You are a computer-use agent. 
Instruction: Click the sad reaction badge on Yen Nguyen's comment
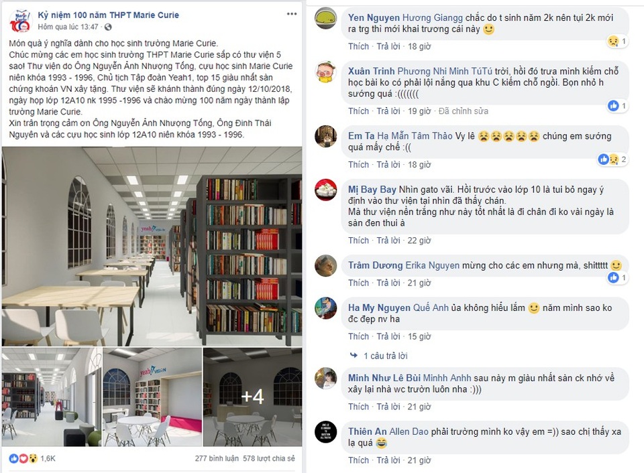tap(613, 41)
